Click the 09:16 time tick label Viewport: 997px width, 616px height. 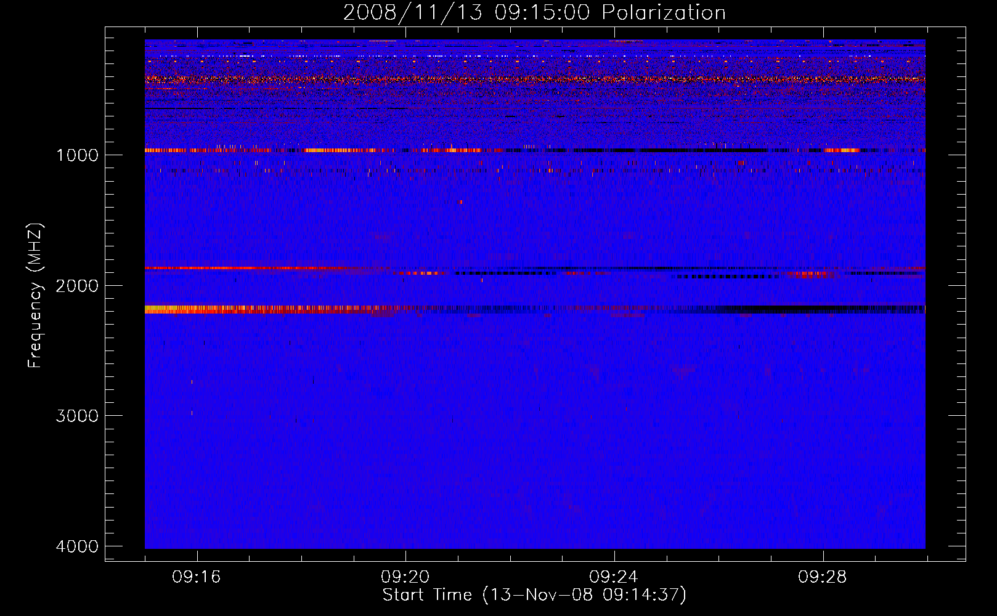pyautogui.click(x=197, y=577)
